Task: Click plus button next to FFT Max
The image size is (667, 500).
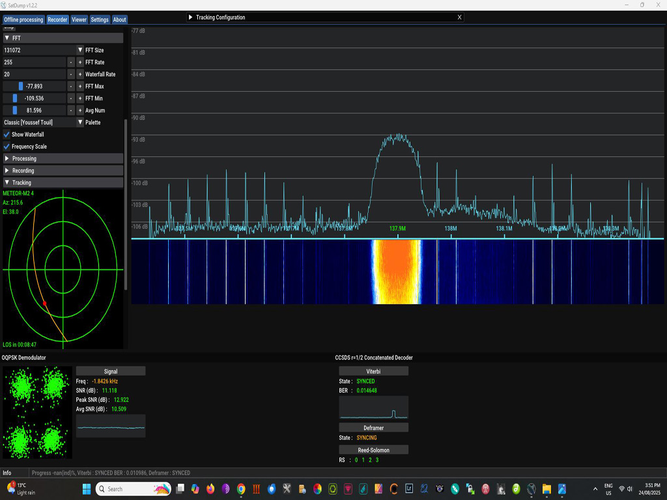Action: click(80, 87)
